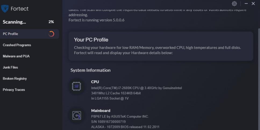
Task: Open Crashed Programs section
Action: (17, 45)
